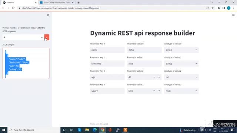Decrement Parameter Value 3 with the minus button

pos(154,91)
